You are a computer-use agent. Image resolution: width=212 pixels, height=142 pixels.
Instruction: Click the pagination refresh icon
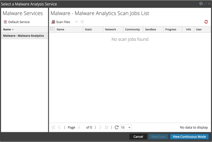point(116,127)
